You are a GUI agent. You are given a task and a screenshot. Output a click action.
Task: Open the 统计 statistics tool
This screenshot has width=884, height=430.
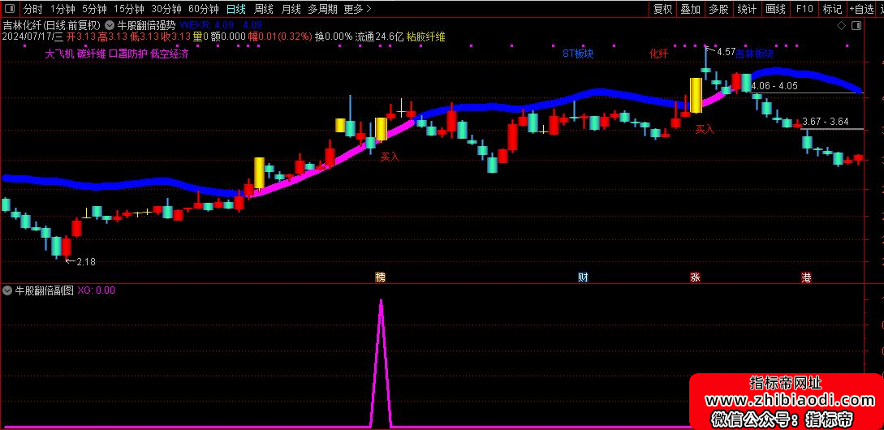tap(747, 9)
